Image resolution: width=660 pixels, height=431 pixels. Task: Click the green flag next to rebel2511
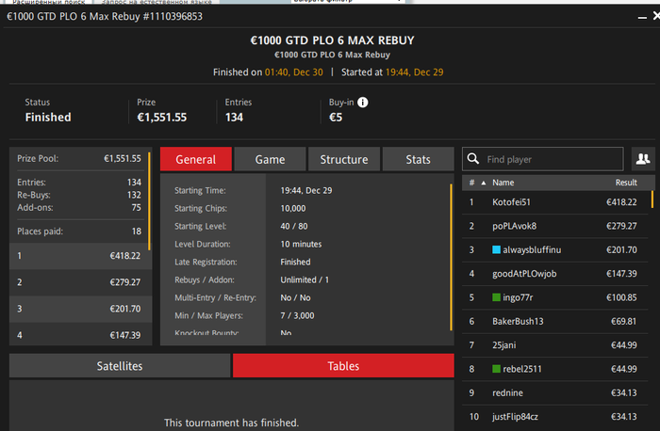coord(496,369)
